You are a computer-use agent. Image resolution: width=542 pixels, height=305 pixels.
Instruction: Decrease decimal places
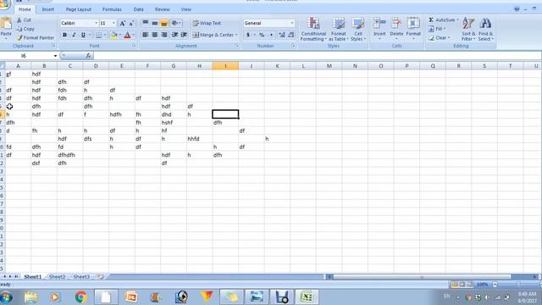click(291, 35)
